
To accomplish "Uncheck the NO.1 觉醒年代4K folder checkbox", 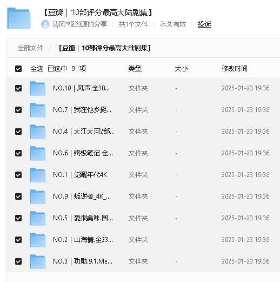I will click(18, 175).
